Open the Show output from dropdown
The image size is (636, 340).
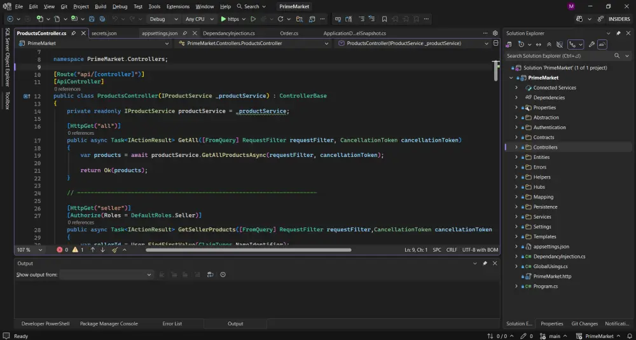(106, 275)
